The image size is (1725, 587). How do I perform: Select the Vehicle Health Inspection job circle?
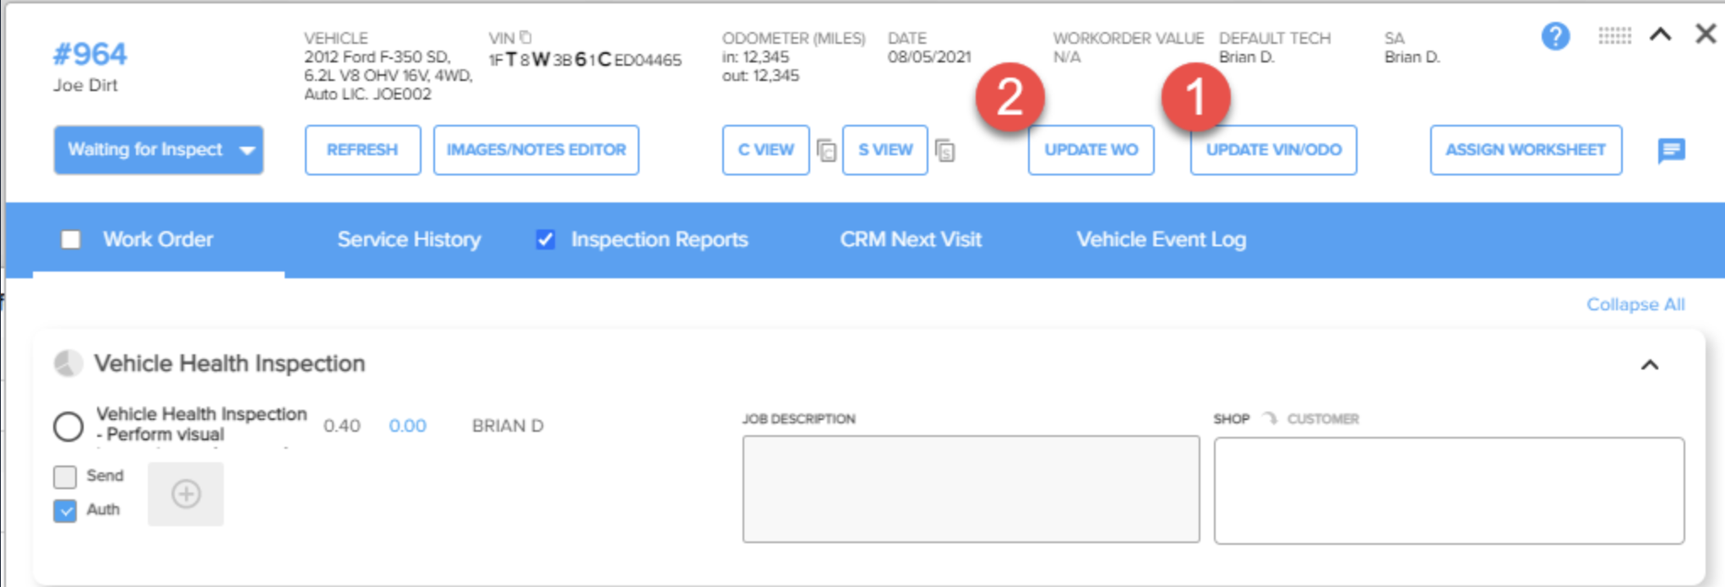tap(68, 427)
